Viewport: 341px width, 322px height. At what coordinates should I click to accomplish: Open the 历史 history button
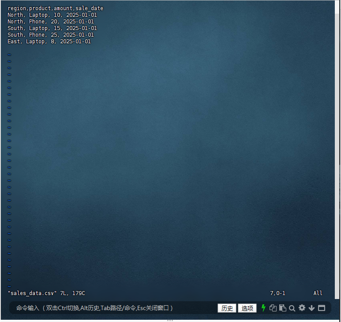[227, 308]
